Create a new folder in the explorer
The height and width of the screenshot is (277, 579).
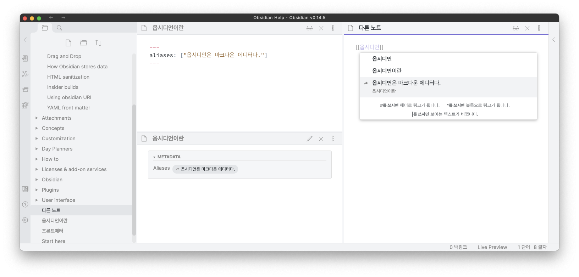pos(83,43)
